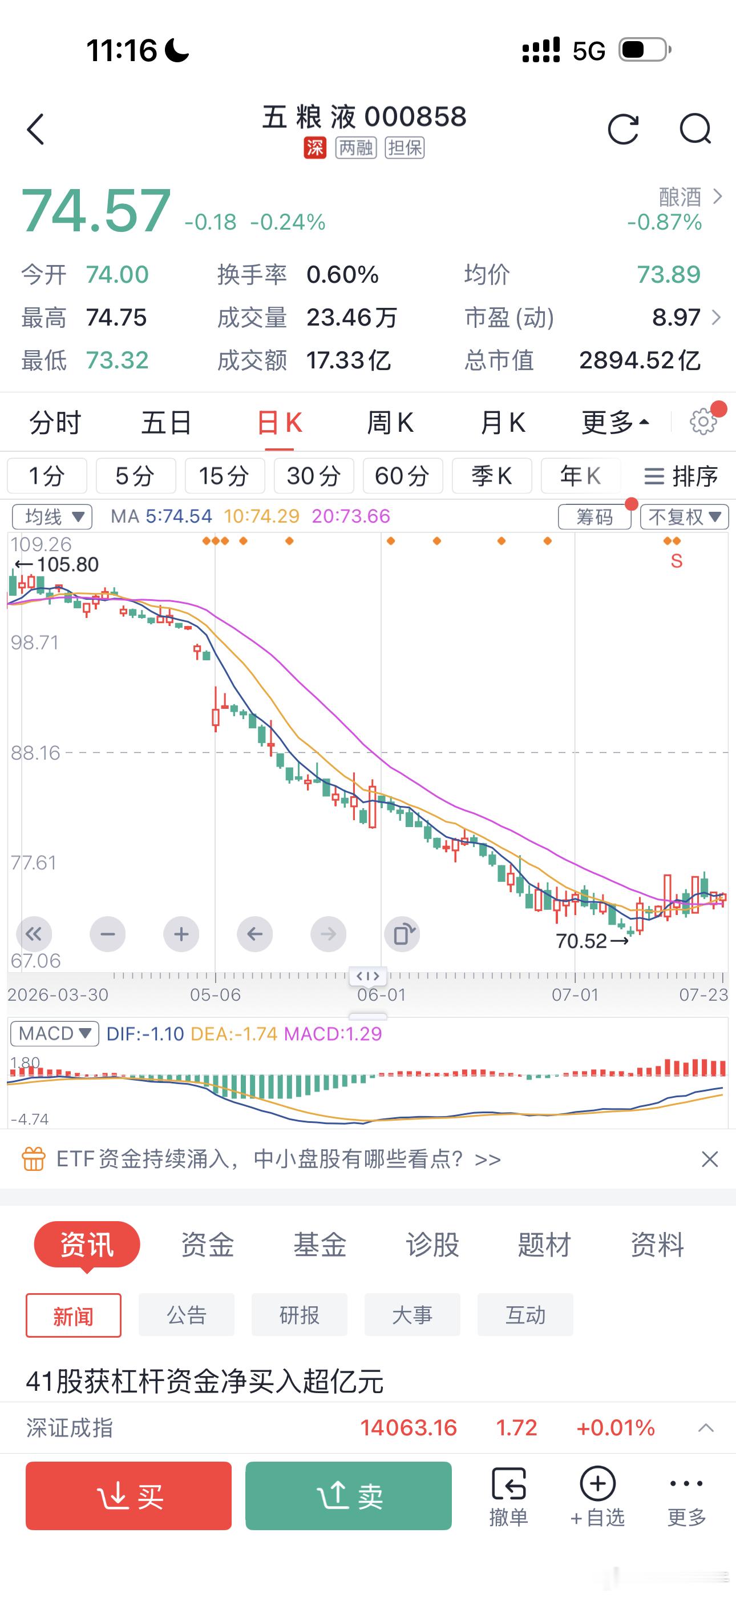Toggle the 筹码 chip distribution view
The height and width of the screenshot is (1597, 736).
(x=595, y=516)
